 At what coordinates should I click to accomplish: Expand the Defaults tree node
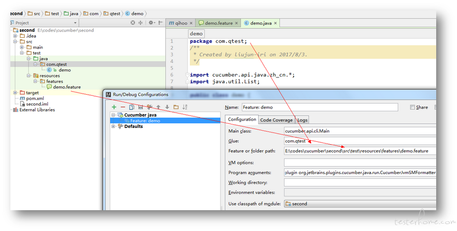tap(114, 126)
